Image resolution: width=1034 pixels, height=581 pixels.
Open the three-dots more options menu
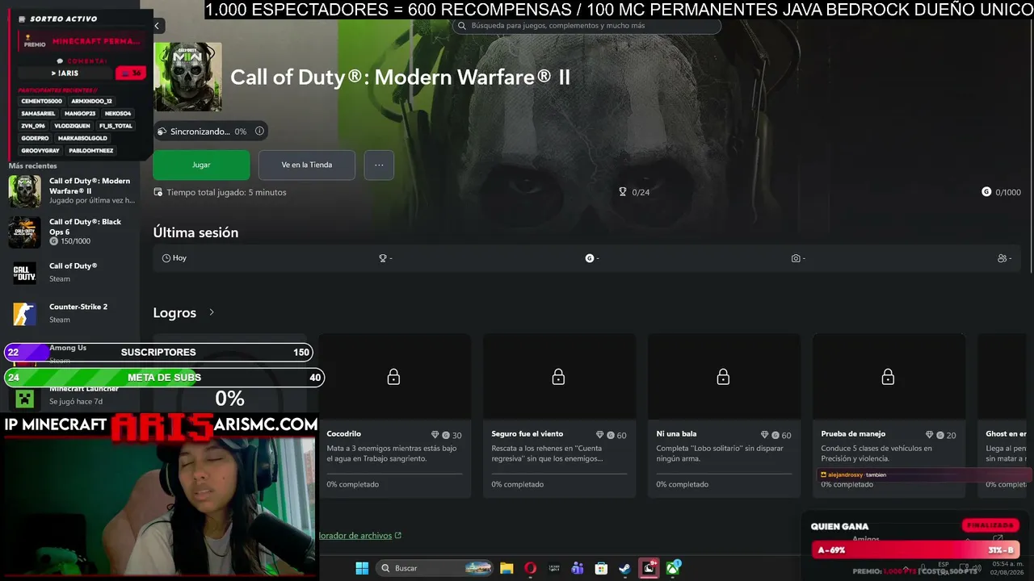click(379, 165)
